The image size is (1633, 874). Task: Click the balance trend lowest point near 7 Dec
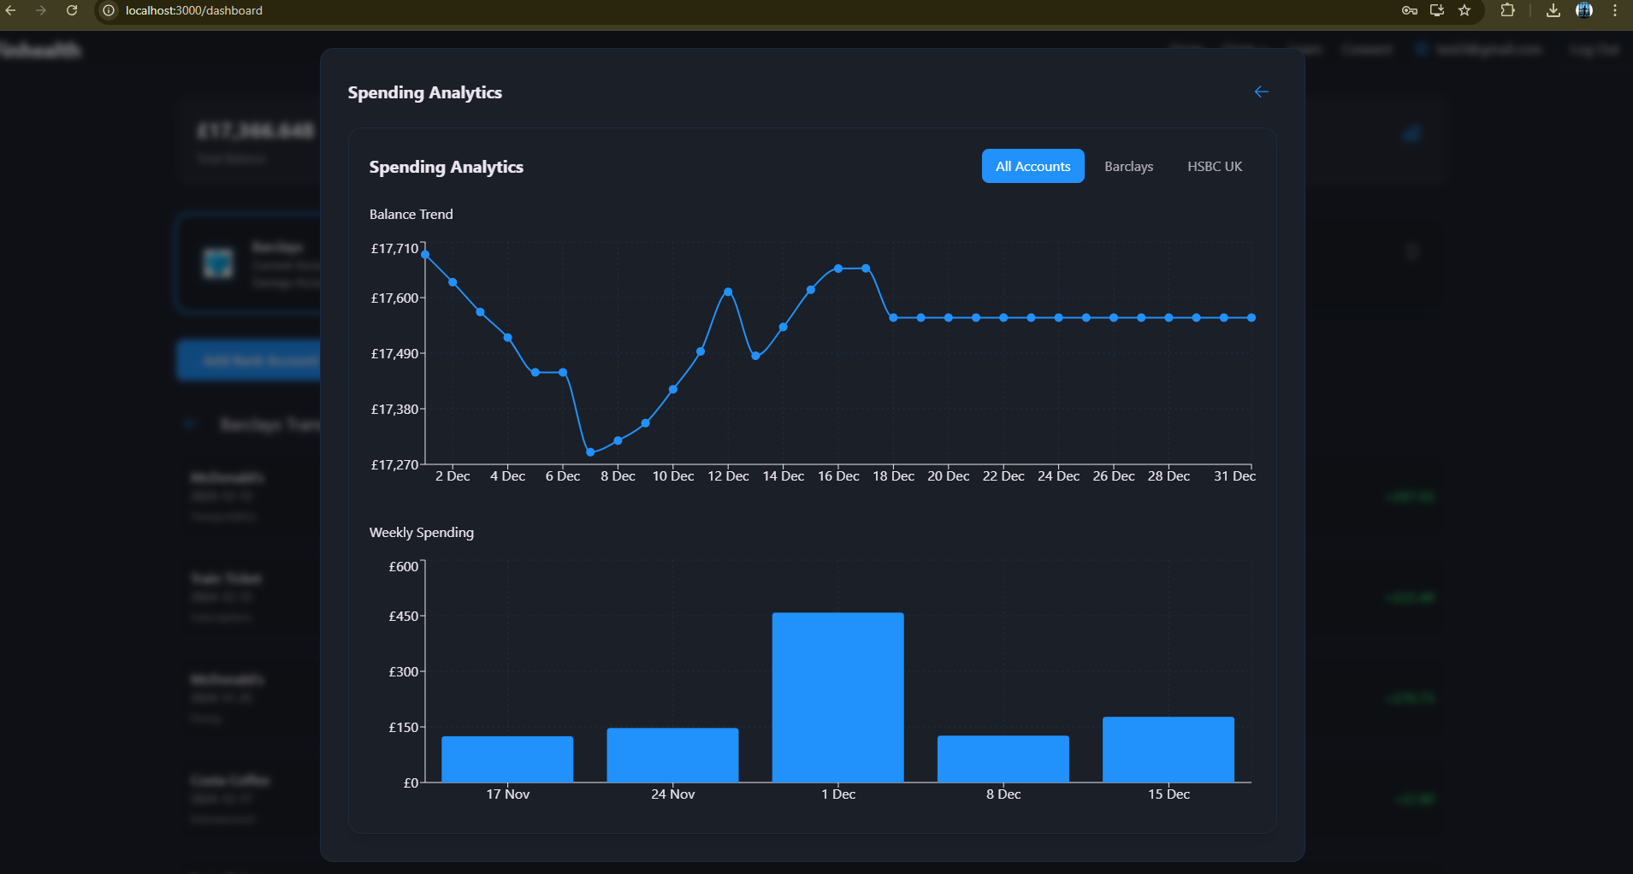pyautogui.click(x=590, y=452)
